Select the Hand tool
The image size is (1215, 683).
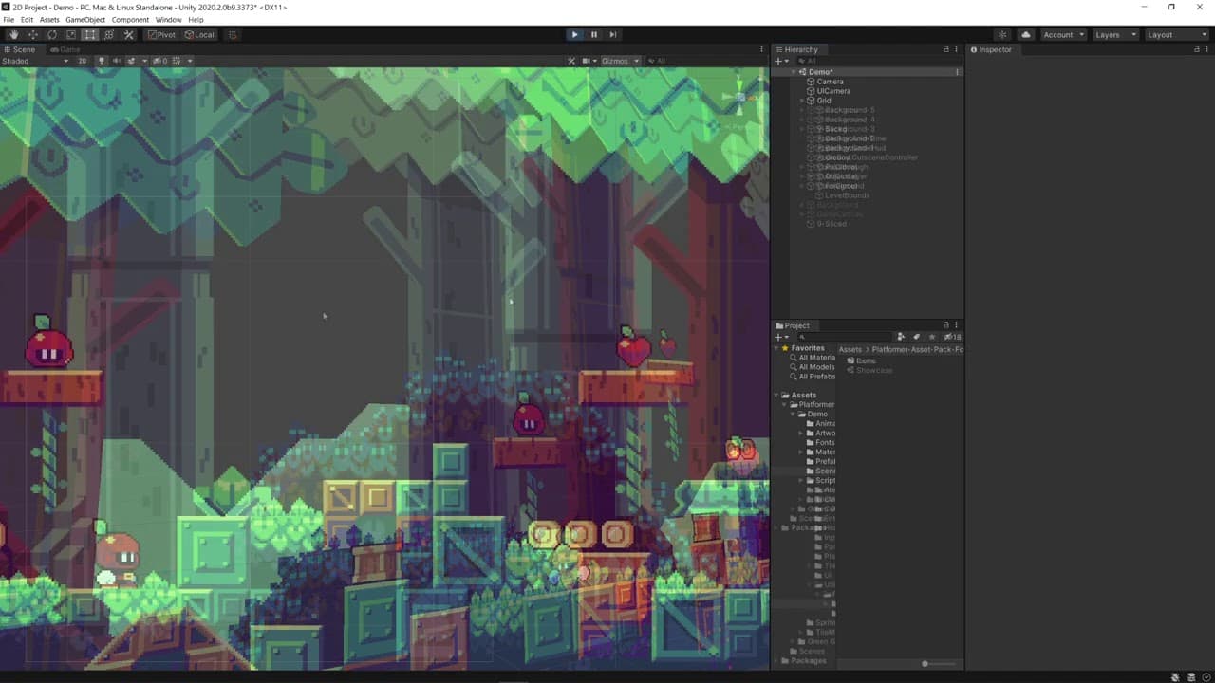tap(13, 34)
